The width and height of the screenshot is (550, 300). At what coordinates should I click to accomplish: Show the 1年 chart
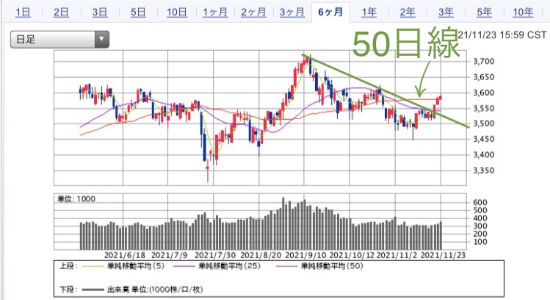369,12
